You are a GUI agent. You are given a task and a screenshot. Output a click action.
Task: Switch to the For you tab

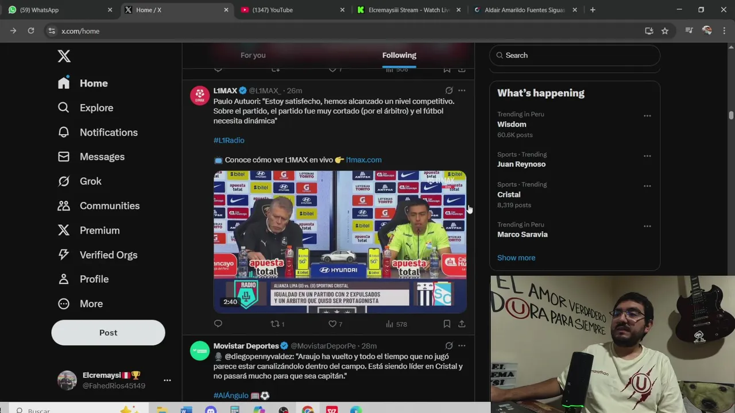[x=253, y=55]
